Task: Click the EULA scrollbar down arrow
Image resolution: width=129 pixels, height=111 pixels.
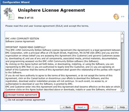Action: click(x=122, y=90)
